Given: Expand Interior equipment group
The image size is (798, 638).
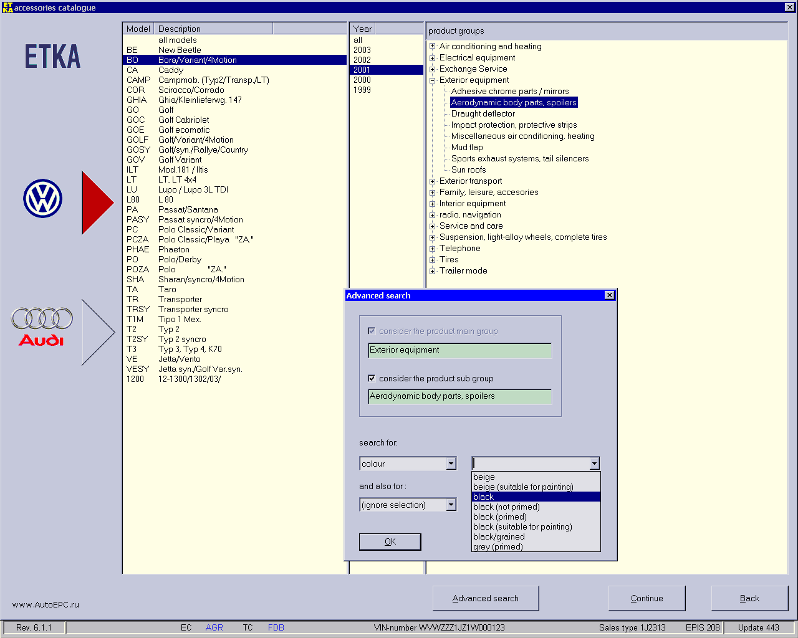Looking at the screenshot, I should click(432, 203).
